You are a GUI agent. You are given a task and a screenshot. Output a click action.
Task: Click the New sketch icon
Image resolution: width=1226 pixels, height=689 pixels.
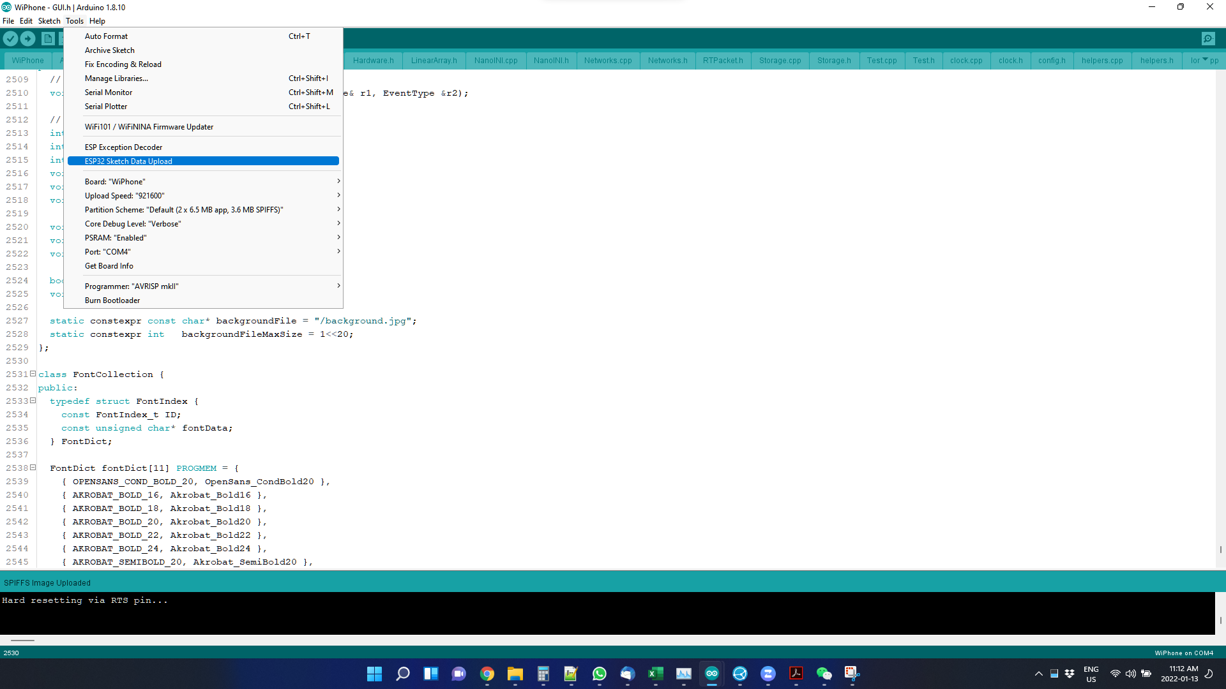click(x=48, y=39)
